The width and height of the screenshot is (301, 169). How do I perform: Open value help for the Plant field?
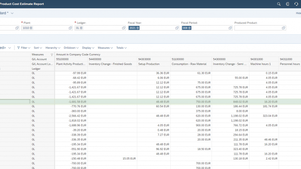71,28
